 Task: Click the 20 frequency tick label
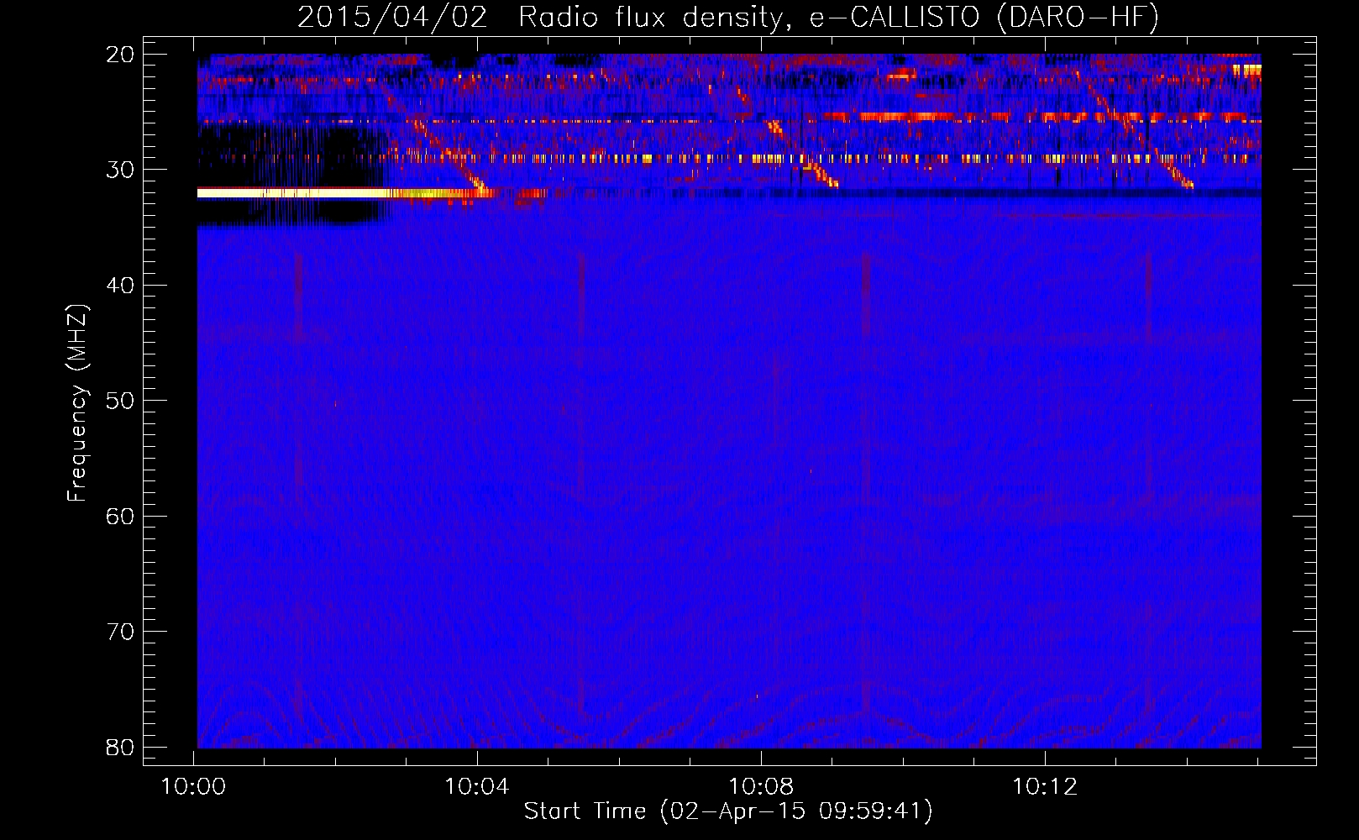click(120, 55)
